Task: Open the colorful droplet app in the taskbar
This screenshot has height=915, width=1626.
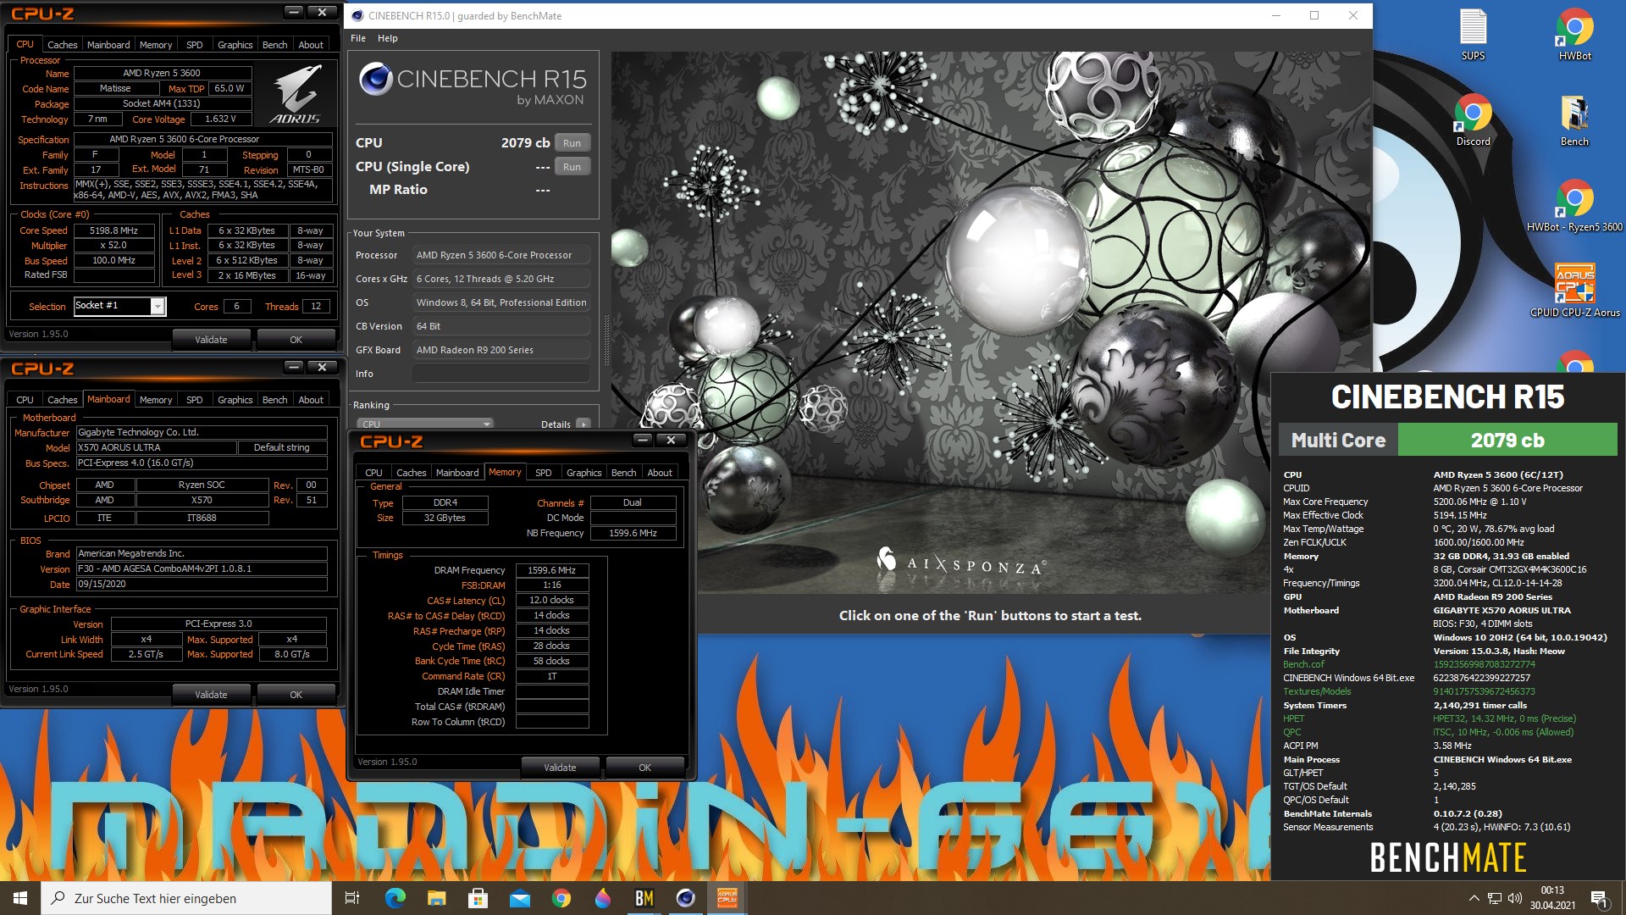Action: (x=602, y=898)
